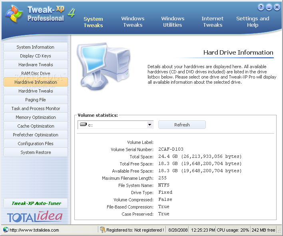Switch to the Windows Tweaks tab
283x236 pixels.
coord(133,22)
